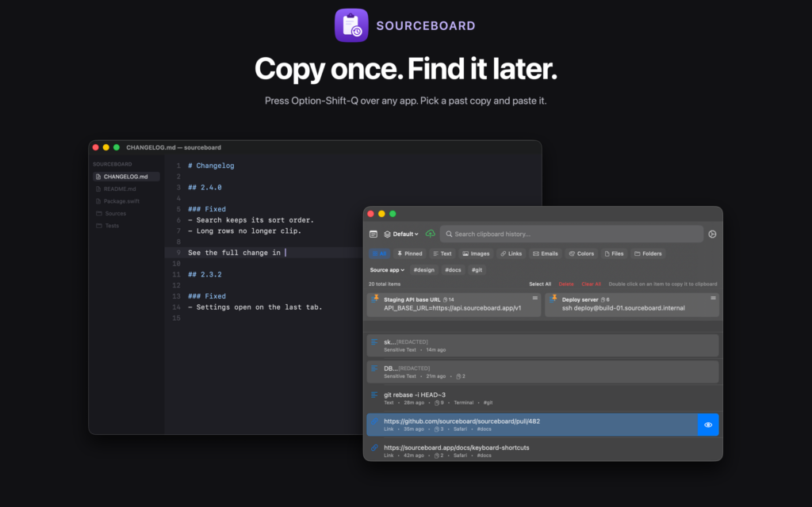Expand the Sources folder in editor sidebar
Screen dimensions: 812x507
(x=115, y=213)
